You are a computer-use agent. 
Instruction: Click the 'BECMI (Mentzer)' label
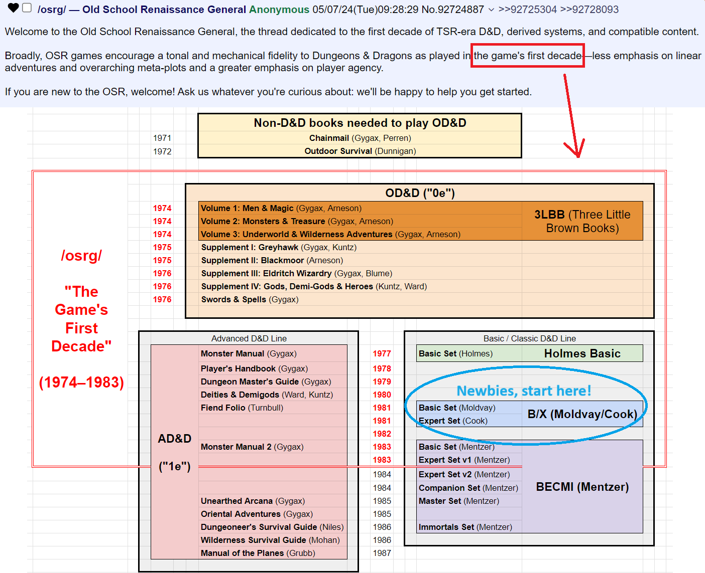(582, 487)
